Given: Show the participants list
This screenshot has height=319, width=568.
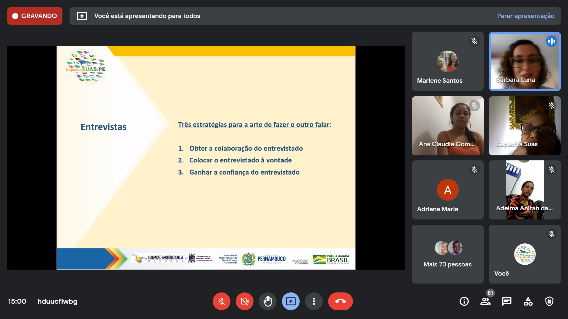Looking at the screenshot, I should [x=485, y=301].
